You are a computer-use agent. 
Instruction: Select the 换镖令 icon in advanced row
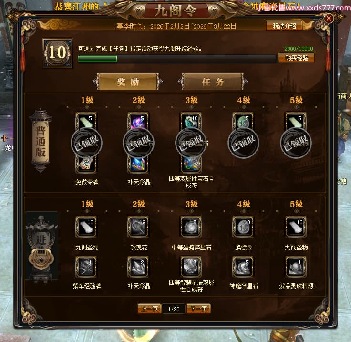point(243,227)
